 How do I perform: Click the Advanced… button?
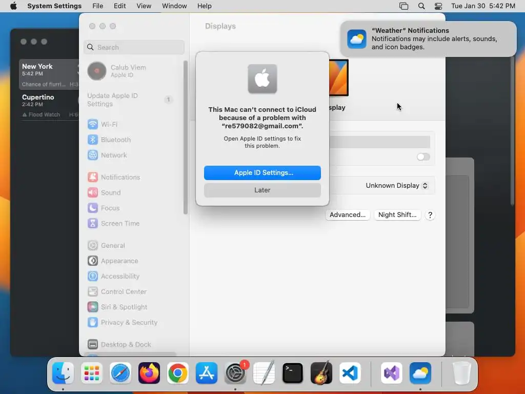coord(348,215)
